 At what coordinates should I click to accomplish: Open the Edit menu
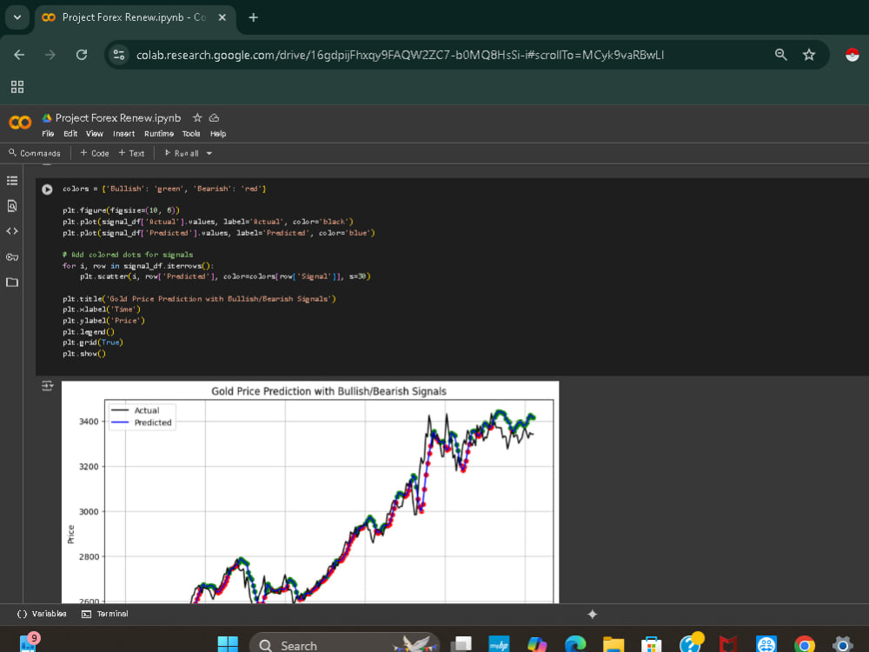click(70, 134)
